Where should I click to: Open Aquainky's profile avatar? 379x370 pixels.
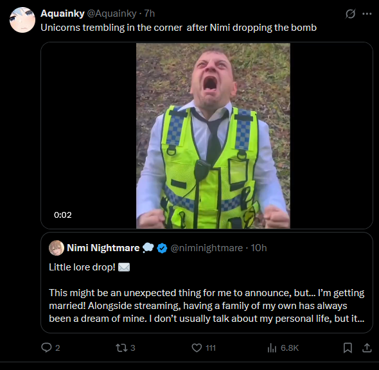pyautogui.click(x=22, y=20)
